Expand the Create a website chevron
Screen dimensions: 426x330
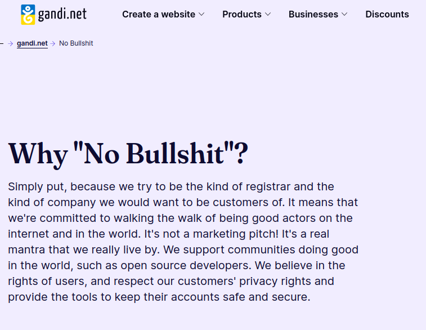pyautogui.click(x=201, y=15)
